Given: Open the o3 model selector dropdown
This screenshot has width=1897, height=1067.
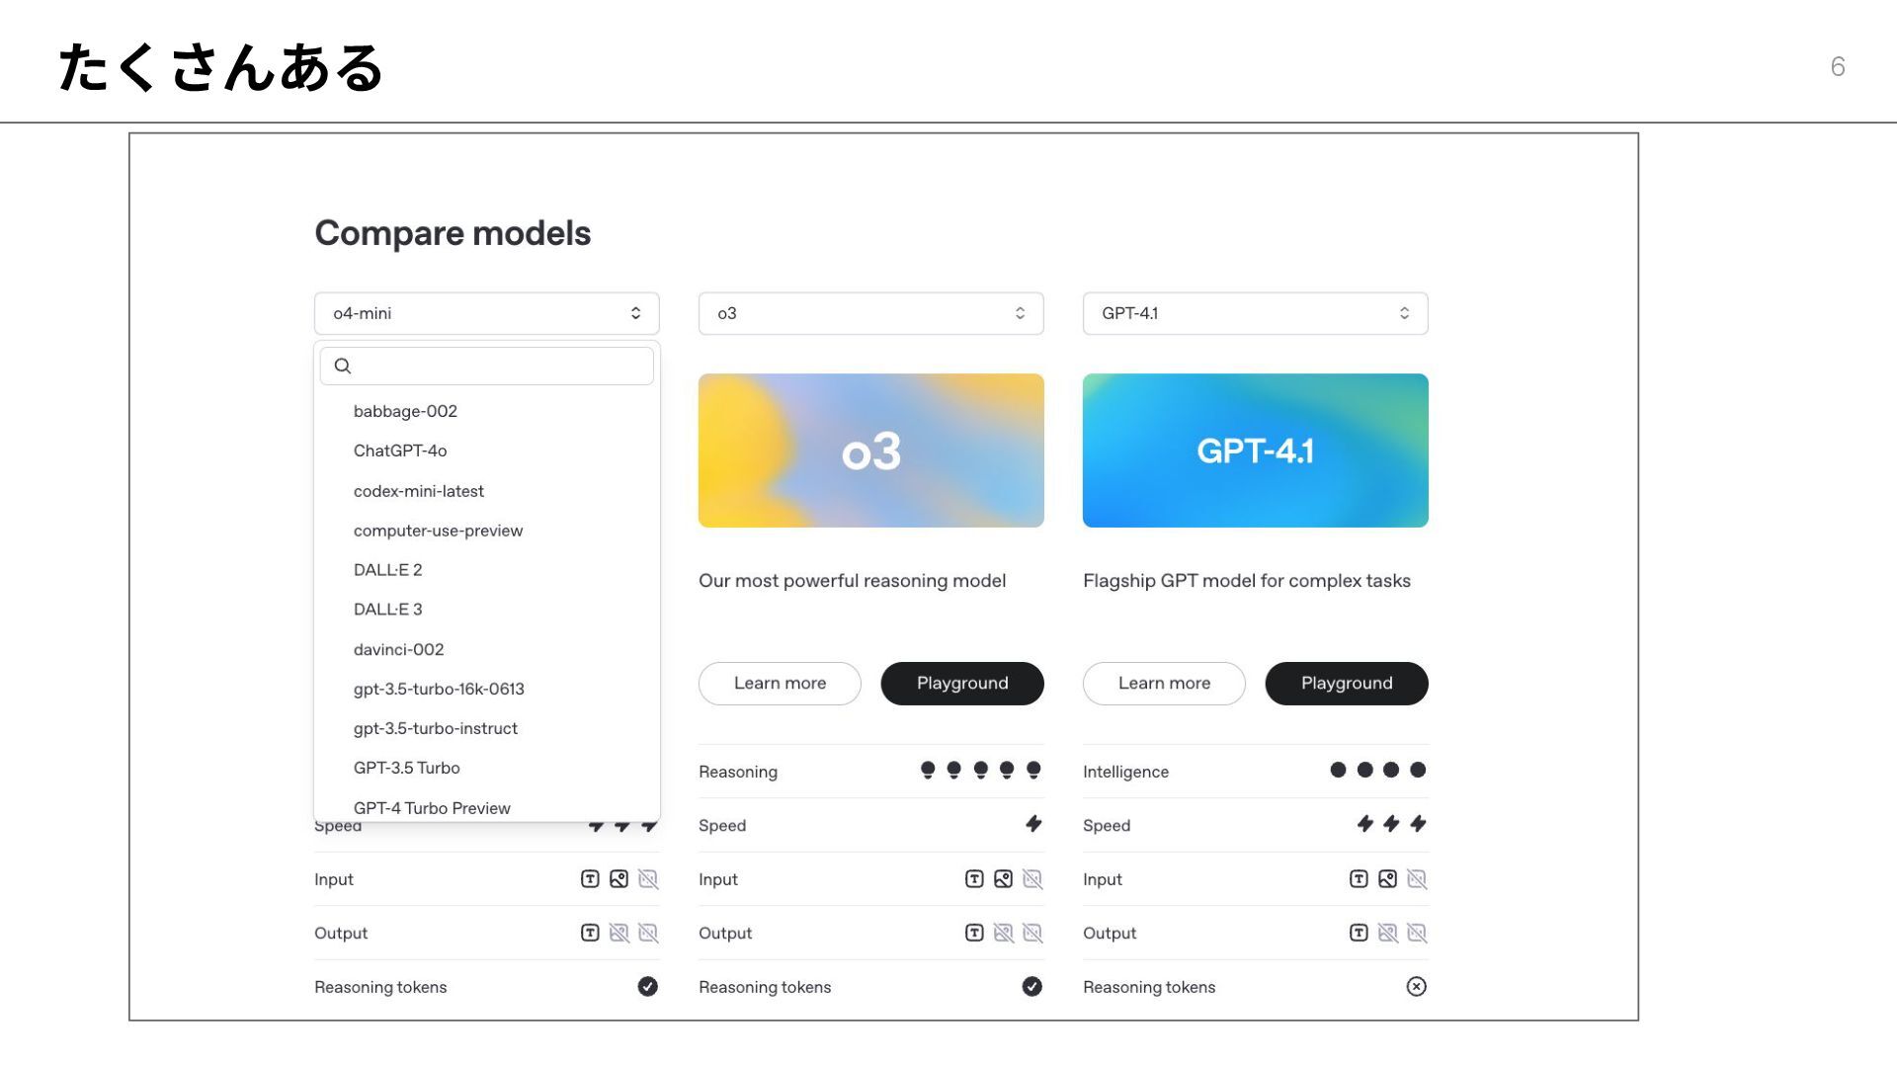Looking at the screenshot, I should point(870,313).
